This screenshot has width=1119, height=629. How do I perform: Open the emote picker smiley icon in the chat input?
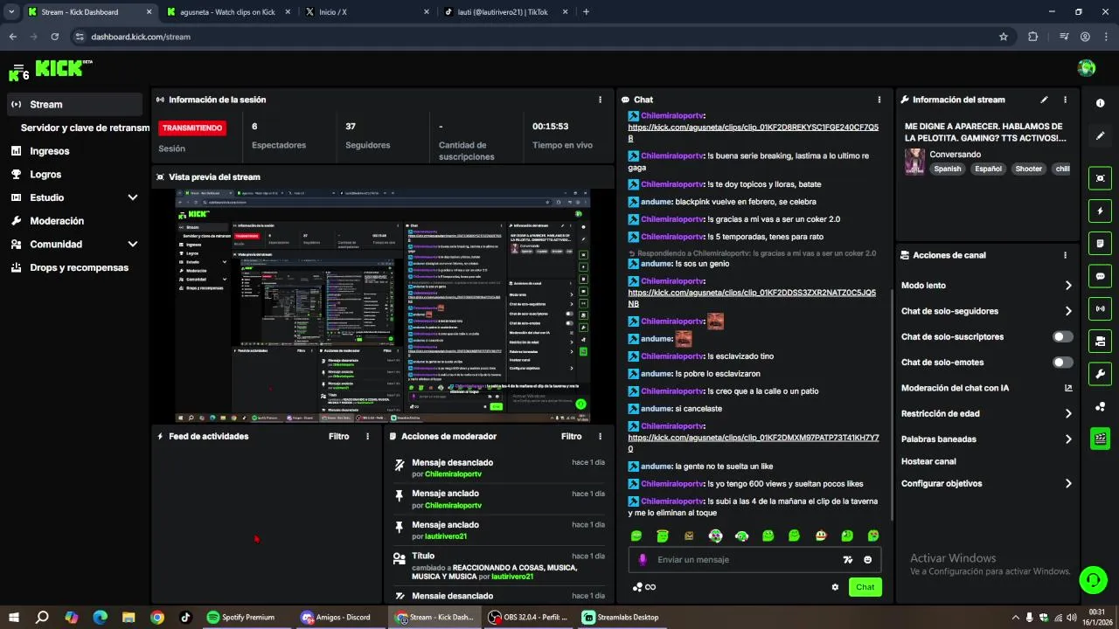point(868,560)
